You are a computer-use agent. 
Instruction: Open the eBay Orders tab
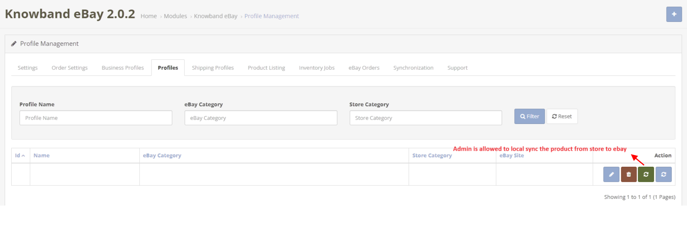tap(364, 68)
